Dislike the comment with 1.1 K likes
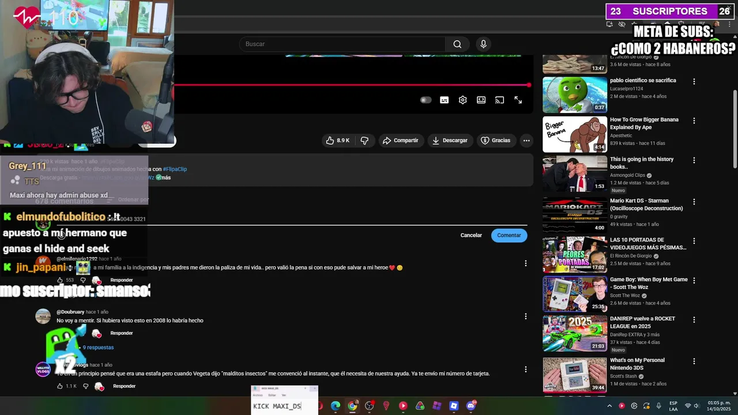This screenshot has height=415, width=738. 86,386
